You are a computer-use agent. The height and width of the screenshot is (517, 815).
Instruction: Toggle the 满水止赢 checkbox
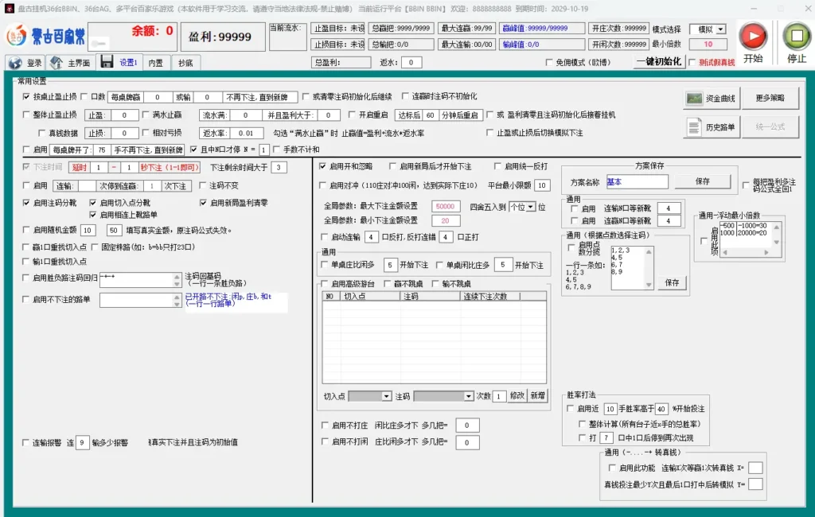pos(146,115)
